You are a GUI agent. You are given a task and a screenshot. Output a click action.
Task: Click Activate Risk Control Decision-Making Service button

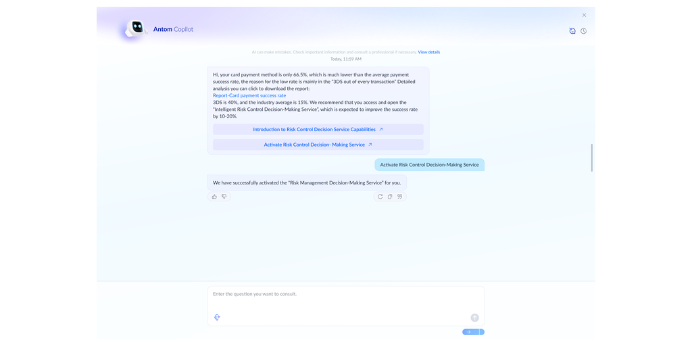click(x=318, y=145)
